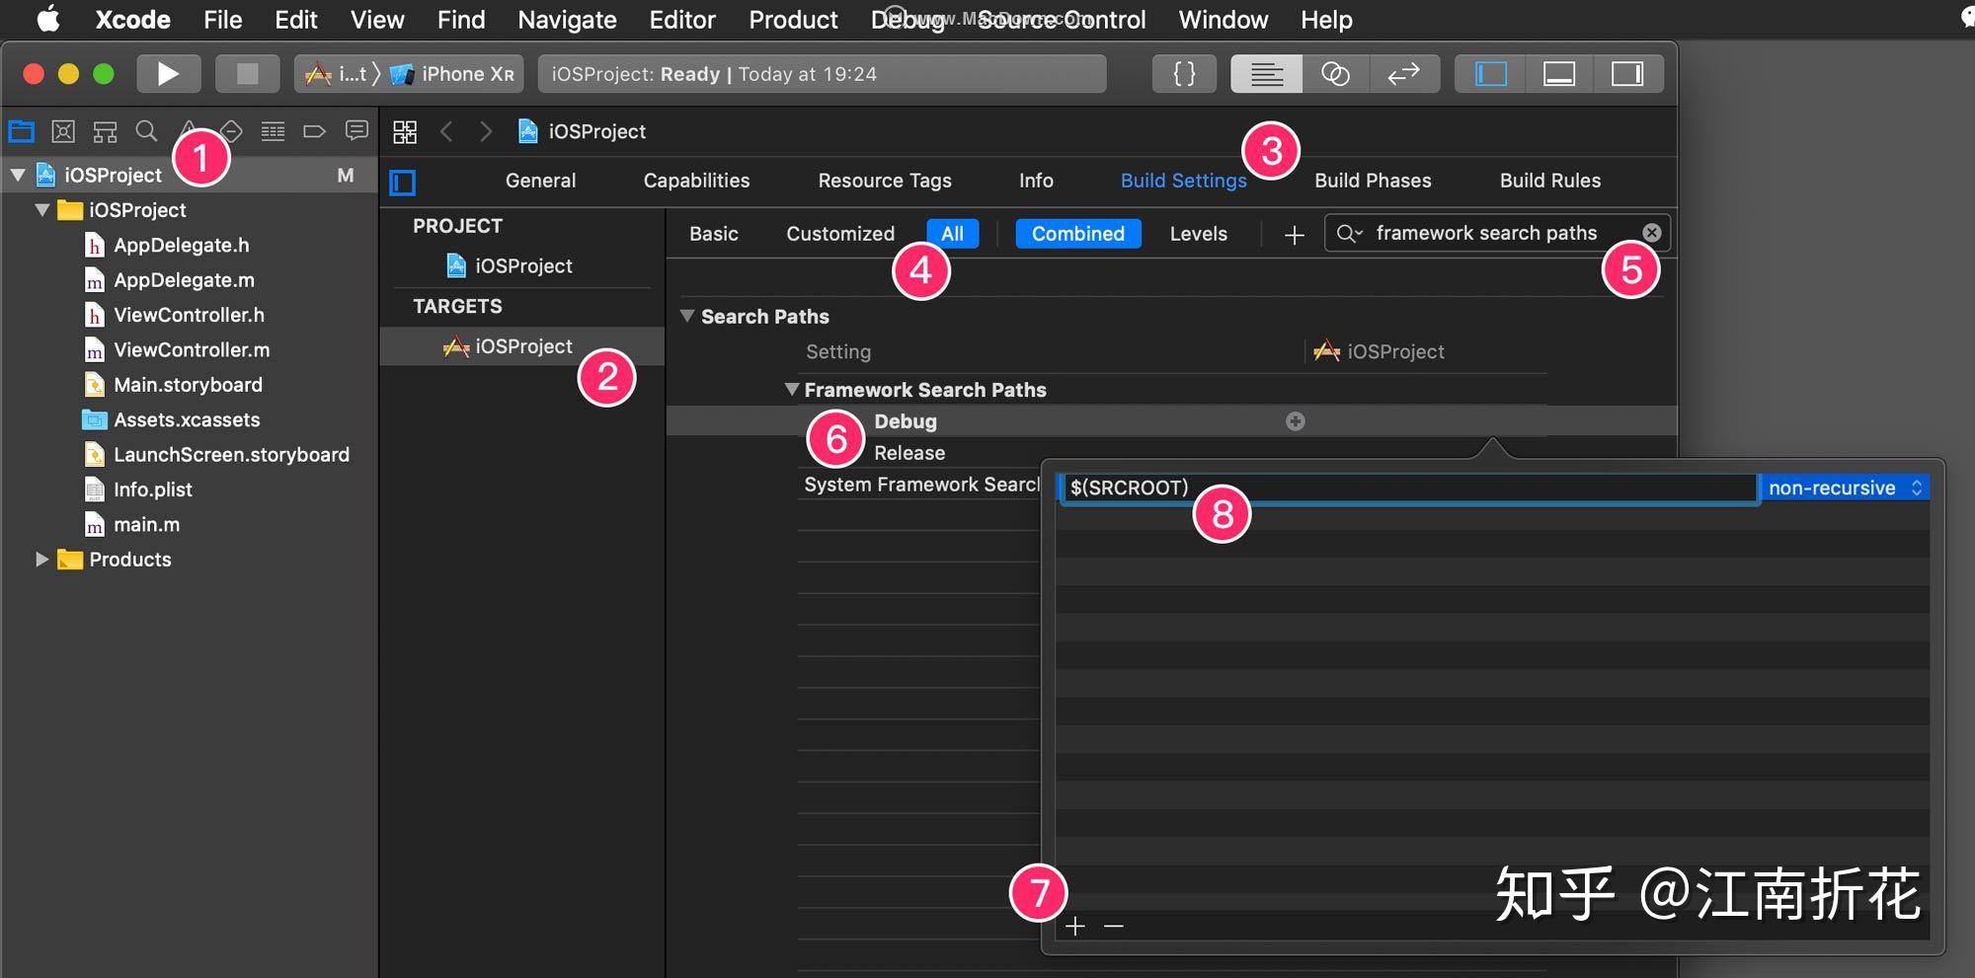Open the Debug navigator

[x=273, y=131]
